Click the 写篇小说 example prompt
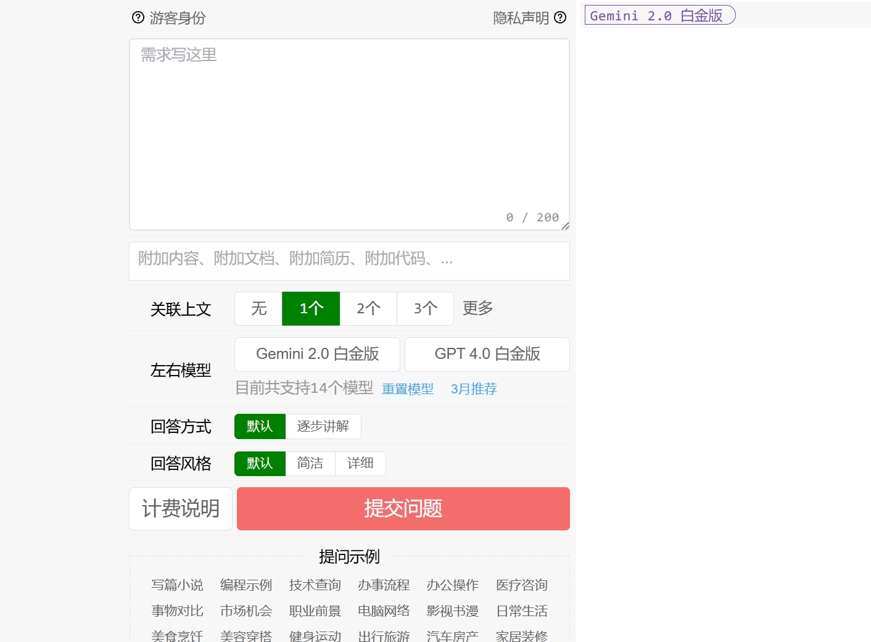Viewport: 871px width, 642px height. (x=177, y=585)
